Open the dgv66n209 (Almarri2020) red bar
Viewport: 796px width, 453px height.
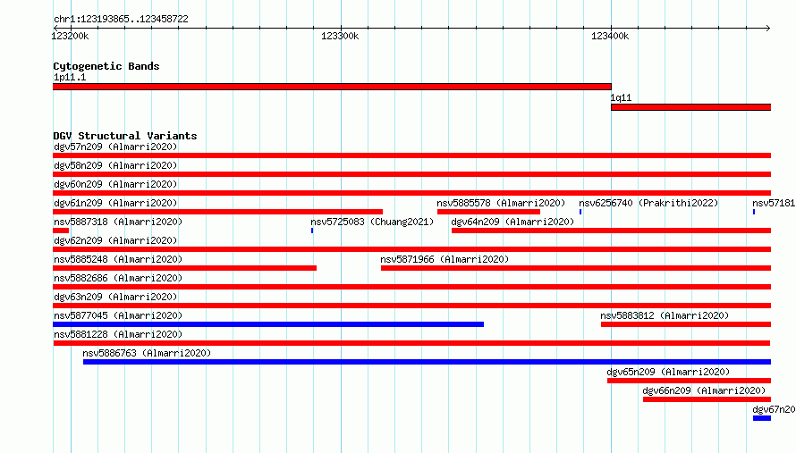[707, 399]
